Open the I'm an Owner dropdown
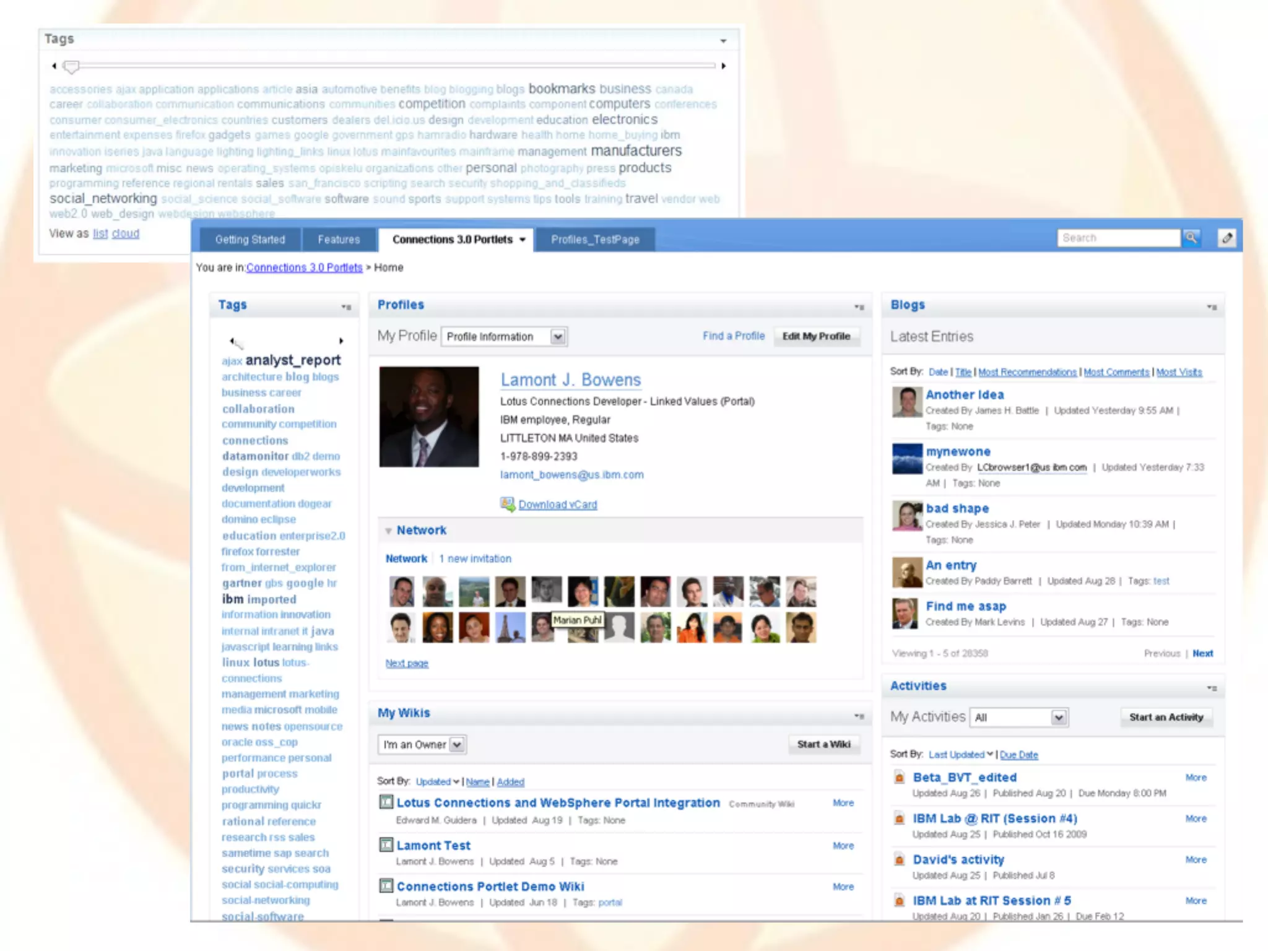 coord(457,744)
